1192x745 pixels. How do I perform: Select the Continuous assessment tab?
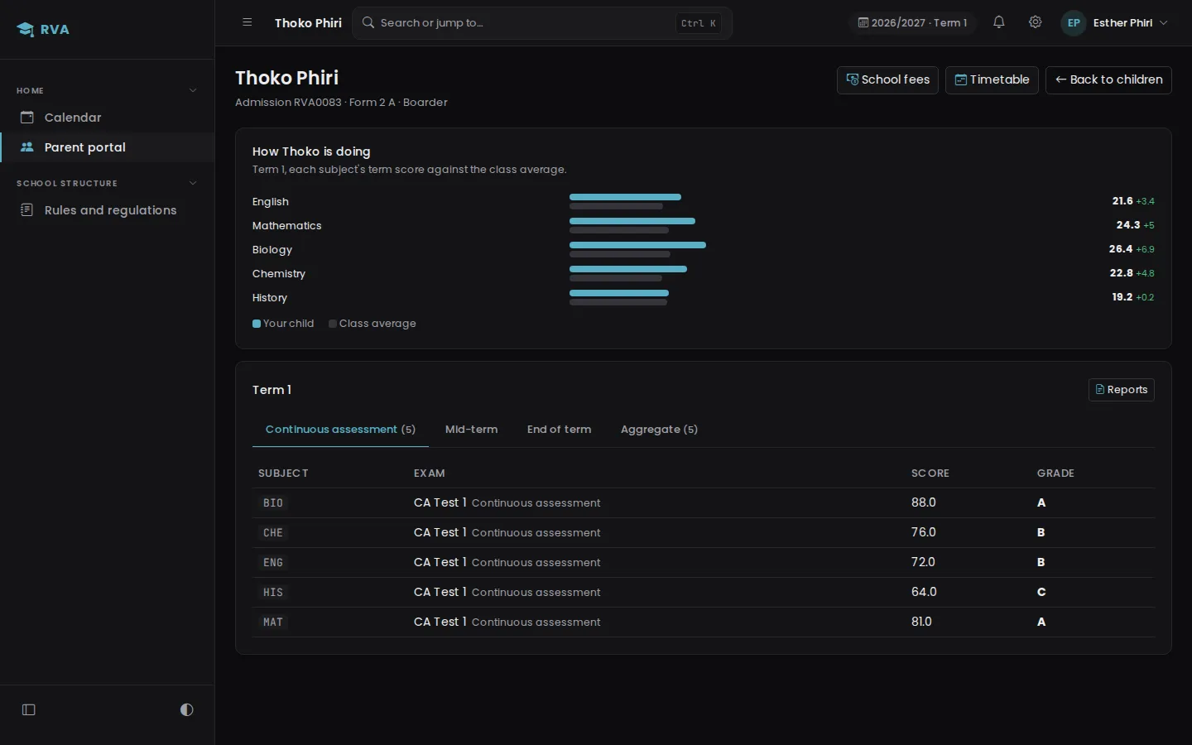[x=340, y=430]
